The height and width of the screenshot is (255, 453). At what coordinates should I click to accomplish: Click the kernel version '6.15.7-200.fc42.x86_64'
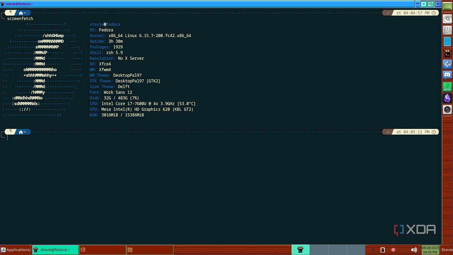point(165,35)
